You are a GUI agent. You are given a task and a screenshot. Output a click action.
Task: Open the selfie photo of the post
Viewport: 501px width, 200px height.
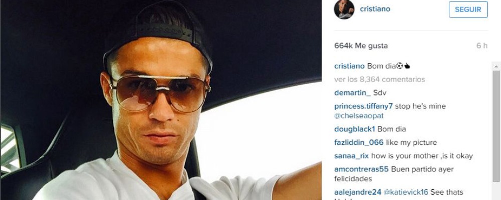(x=161, y=100)
